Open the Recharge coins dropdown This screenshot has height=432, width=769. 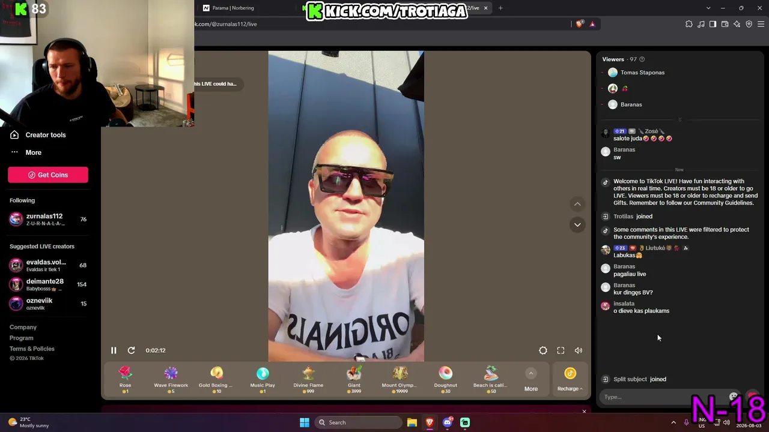click(x=570, y=380)
